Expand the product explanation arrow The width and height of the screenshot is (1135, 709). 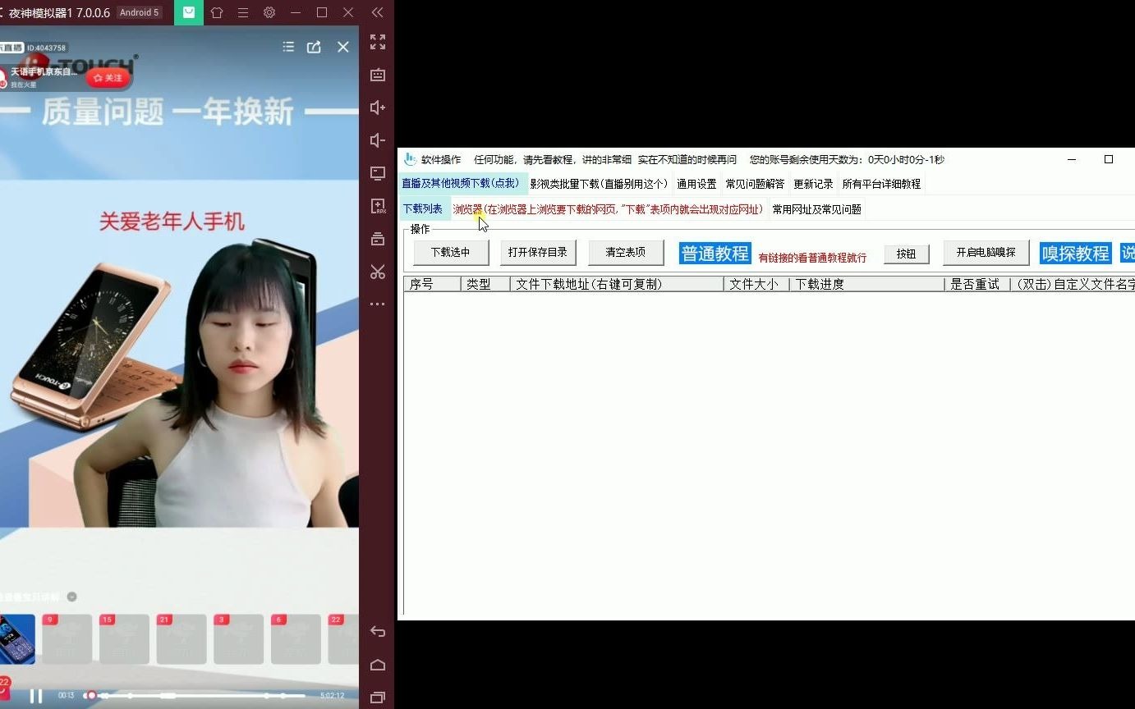coord(72,597)
